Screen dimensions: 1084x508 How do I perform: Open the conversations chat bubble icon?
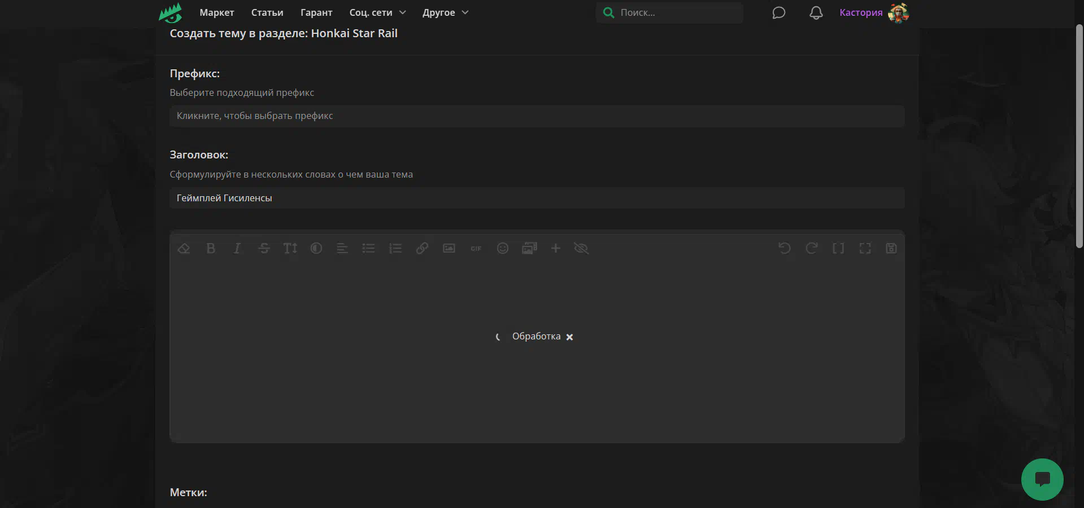[x=779, y=12]
